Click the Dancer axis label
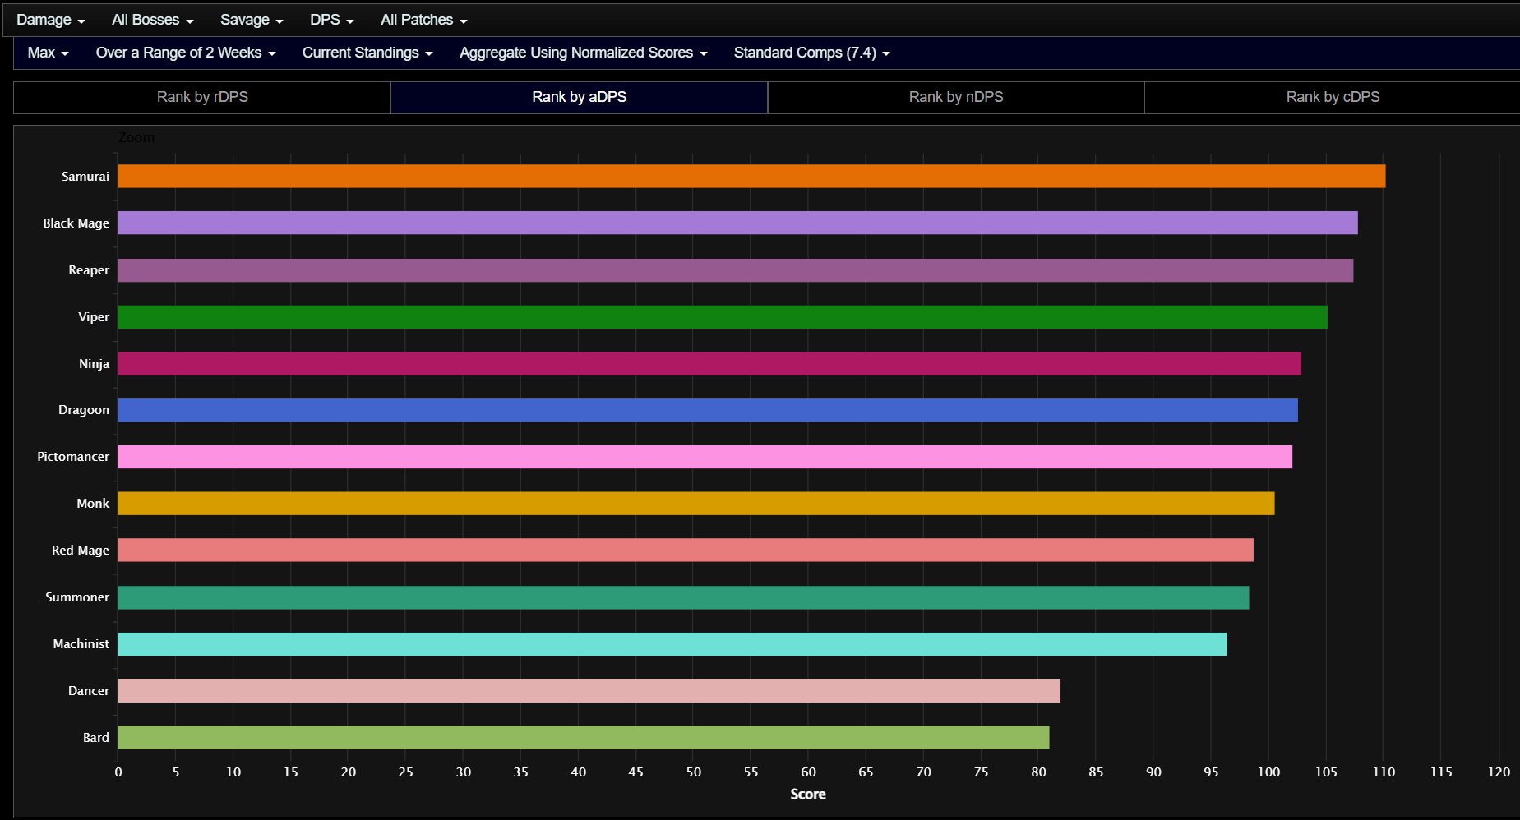The width and height of the screenshot is (1520, 820). pyautogui.click(x=89, y=691)
